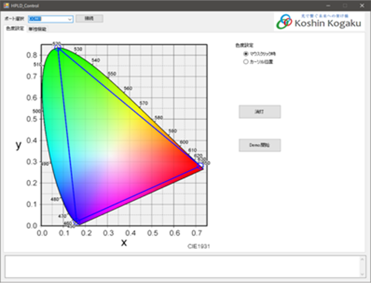This screenshot has width=371, height=283.
Task: Open the tab next to 色度設定
Action: pyautogui.click(x=37, y=29)
